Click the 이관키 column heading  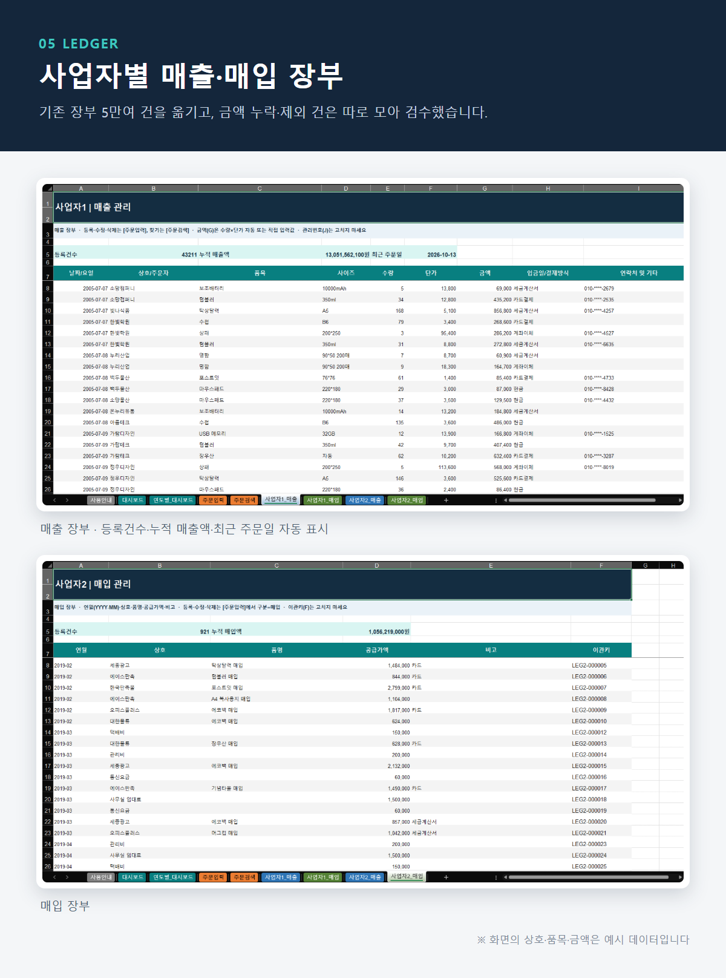601,650
